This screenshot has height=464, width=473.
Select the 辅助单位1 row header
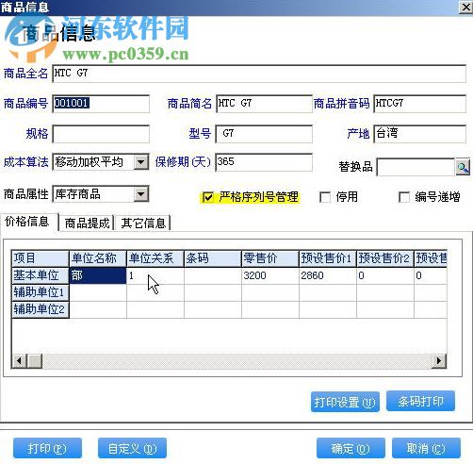coord(41,292)
